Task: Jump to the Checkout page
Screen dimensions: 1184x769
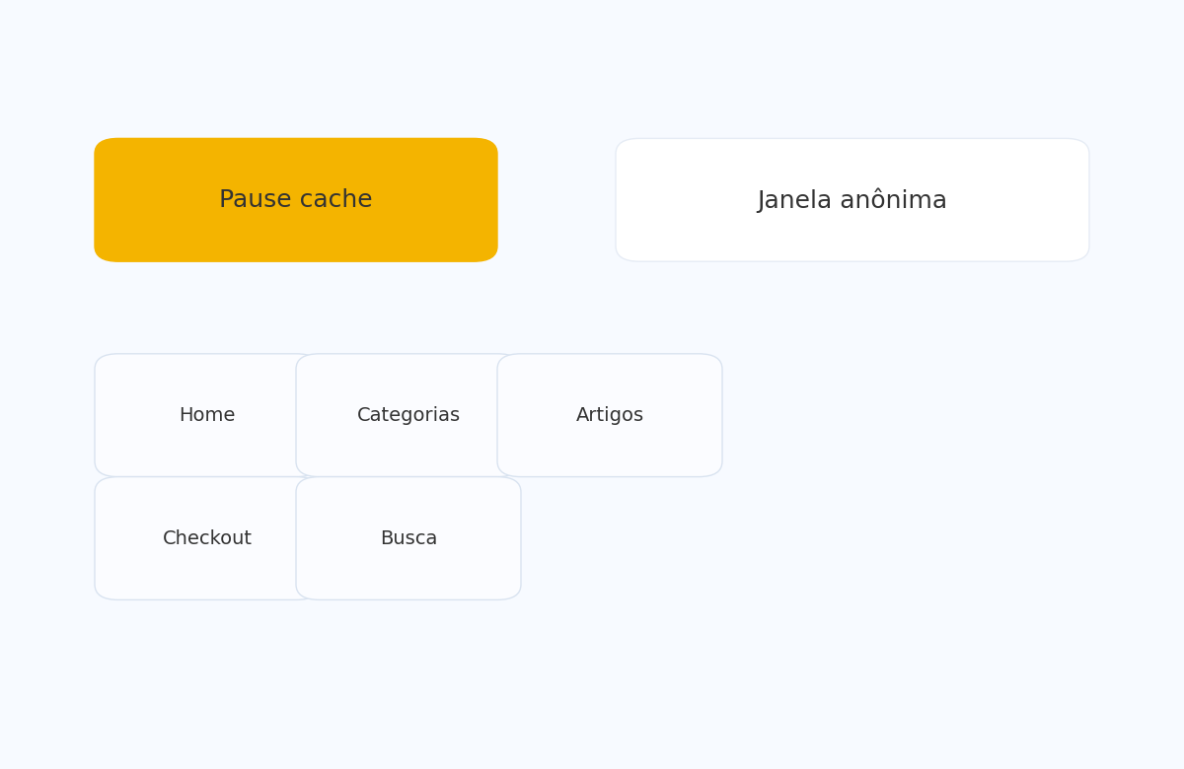Action: click(206, 538)
